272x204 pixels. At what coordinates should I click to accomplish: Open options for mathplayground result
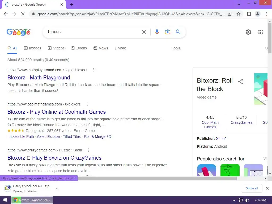click(94, 70)
